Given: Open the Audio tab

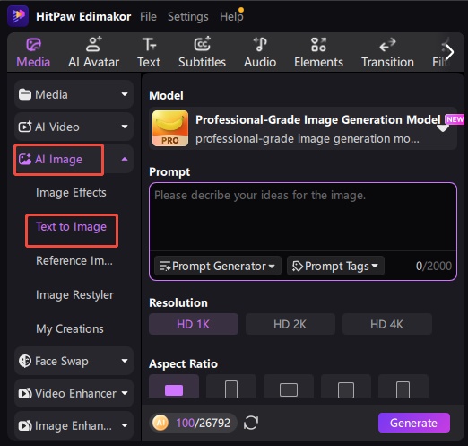Looking at the screenshot, I should pyautogui.click(x=260, y=53).
